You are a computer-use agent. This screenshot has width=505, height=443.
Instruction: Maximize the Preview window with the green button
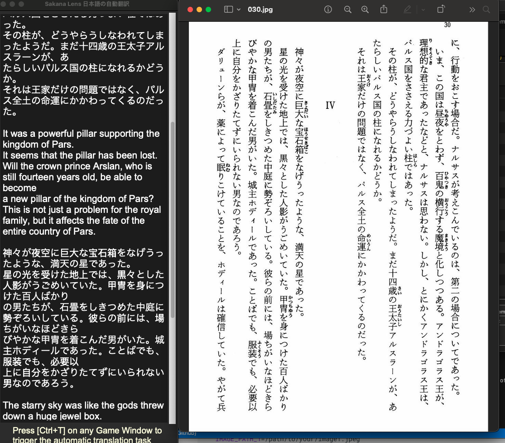[x=208, y=10]
